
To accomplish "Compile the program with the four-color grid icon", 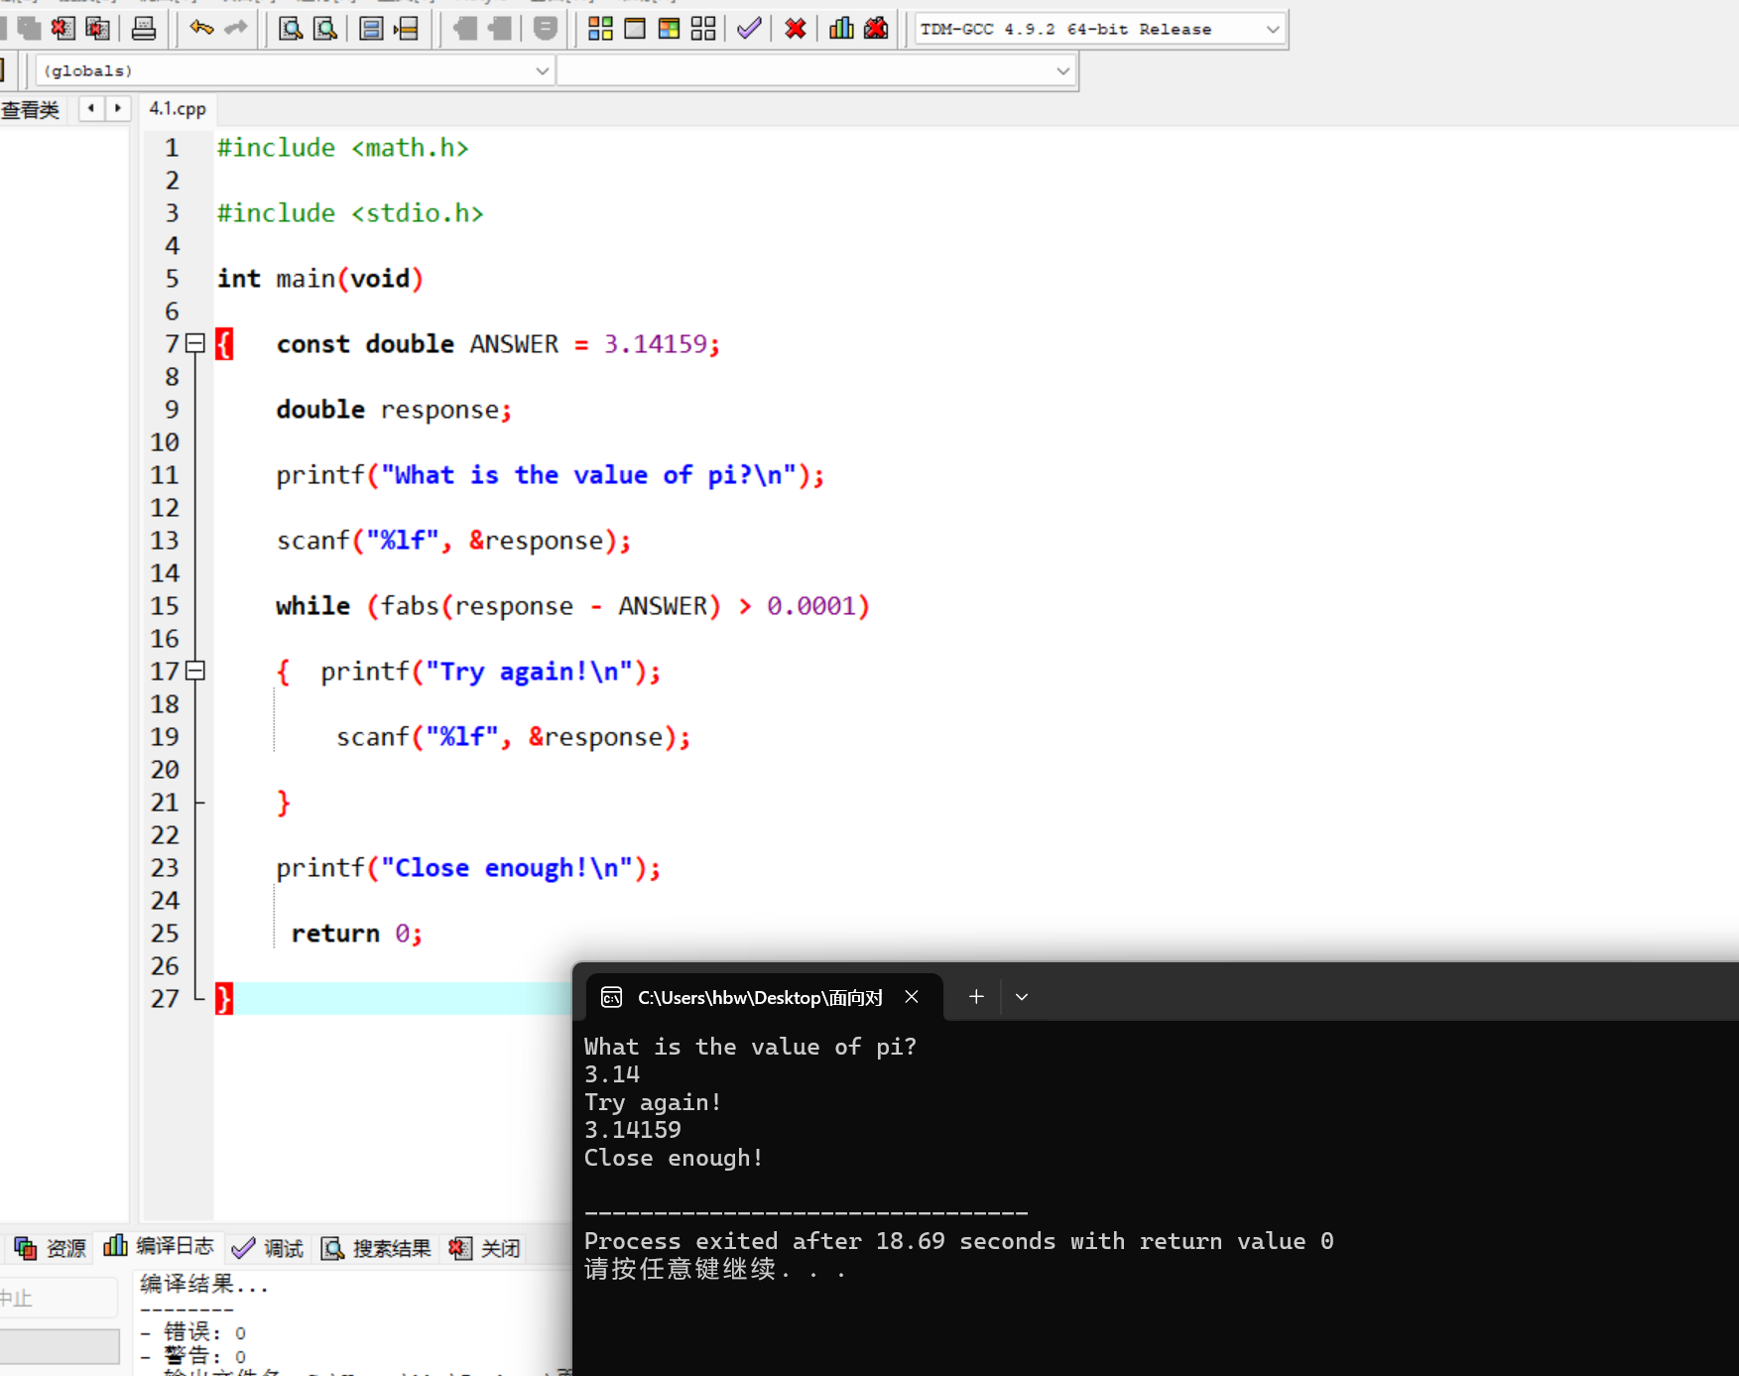I will click(600, 28).
